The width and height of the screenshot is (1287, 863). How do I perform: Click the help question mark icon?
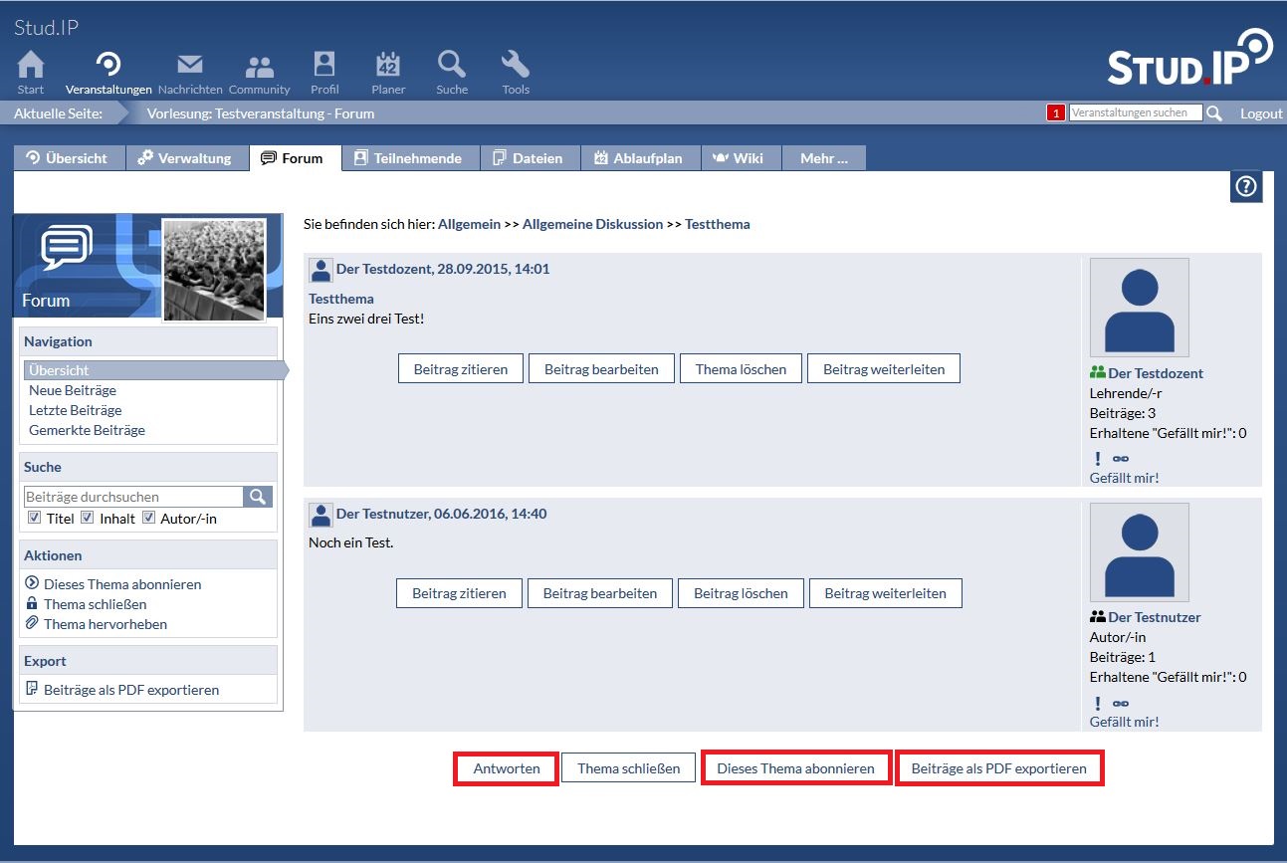[1245, 186]
